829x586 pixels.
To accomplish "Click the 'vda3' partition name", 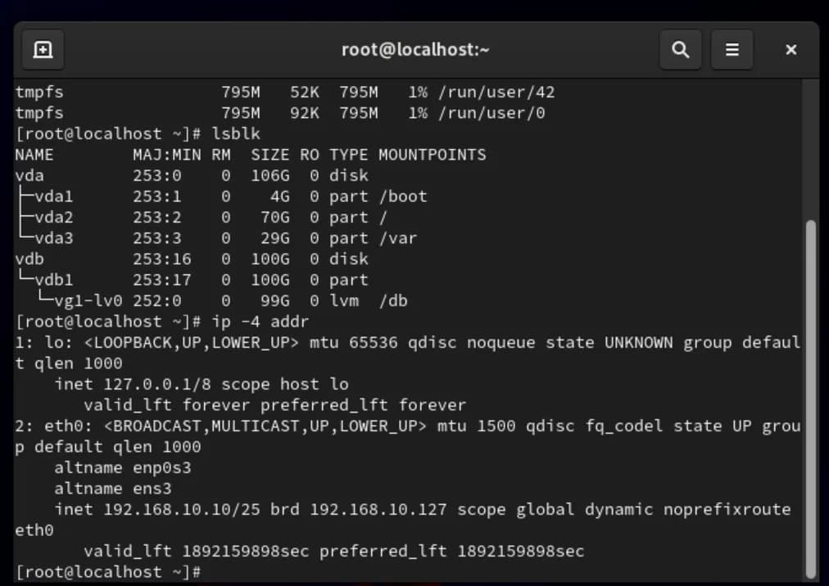I will [x=54, y=238].
